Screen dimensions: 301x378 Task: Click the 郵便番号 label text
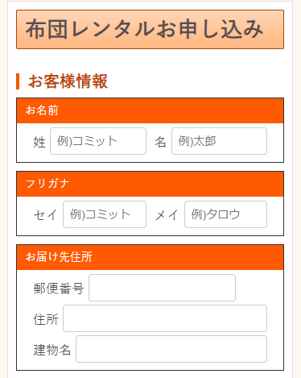tap(59, 289)
